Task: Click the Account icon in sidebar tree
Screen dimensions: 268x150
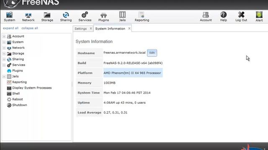Action: coord(9,36)
